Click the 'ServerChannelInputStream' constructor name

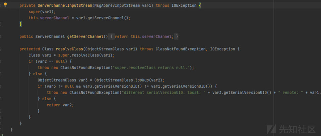(65, 6)
